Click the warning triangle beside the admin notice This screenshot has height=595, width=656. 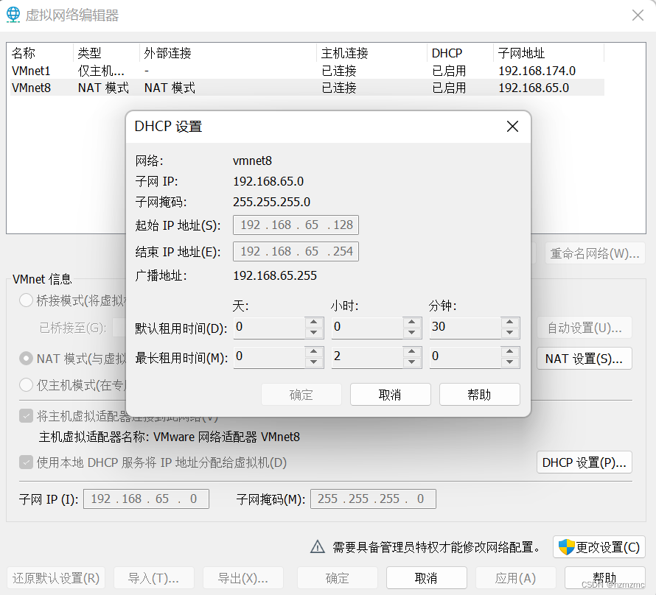317,546
